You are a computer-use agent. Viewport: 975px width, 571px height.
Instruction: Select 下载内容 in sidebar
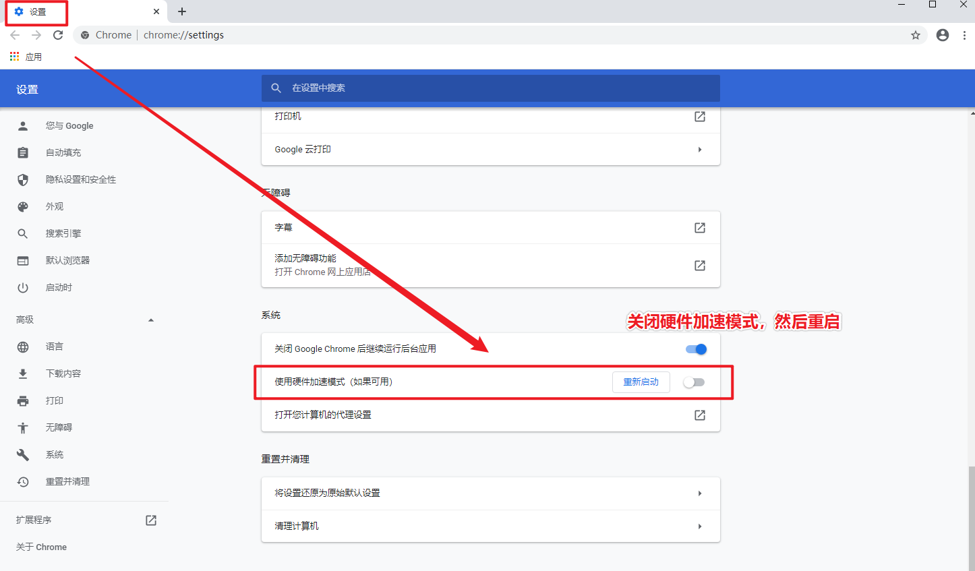[x=63, y=374]
